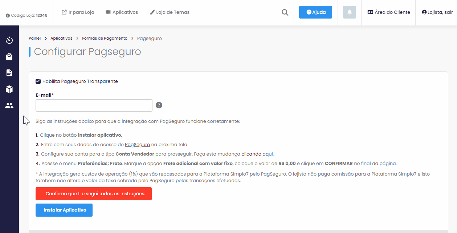Viewport: 457px width, 233px height.
Task: Click Instalar Aplicativo button
Action: (x=64, y=210)
